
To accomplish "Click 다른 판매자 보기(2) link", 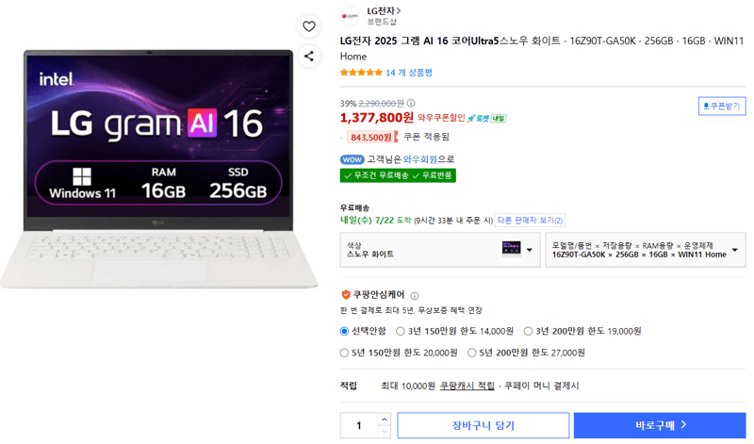I will tap(530, 221).
